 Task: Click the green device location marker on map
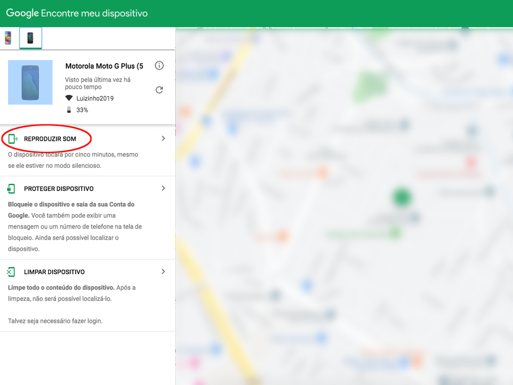(402, 198)
